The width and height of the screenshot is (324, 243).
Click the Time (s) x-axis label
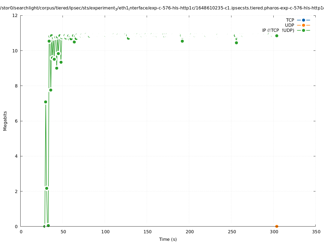(168, 239)
